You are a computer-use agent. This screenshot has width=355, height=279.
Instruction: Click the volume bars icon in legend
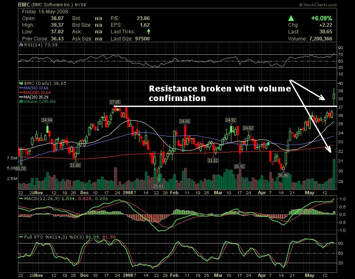pos(21,101)
